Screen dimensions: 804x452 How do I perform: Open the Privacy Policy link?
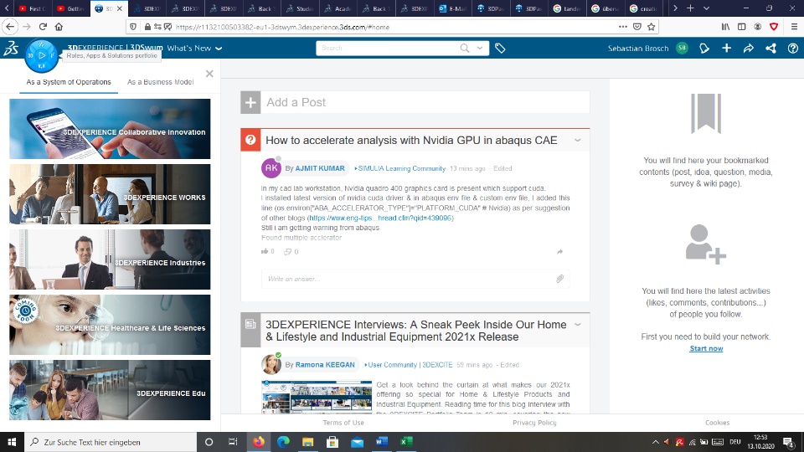tap(534, 423)
